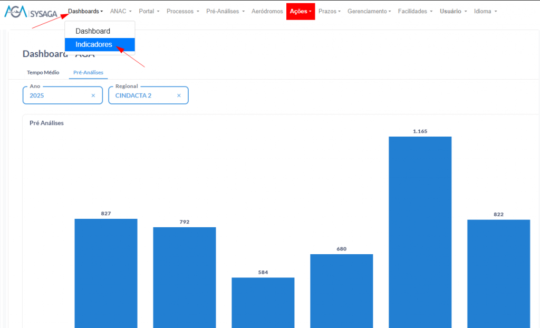Open the Processos dropdown
The image size is (540, 328).
click(183, 11)
